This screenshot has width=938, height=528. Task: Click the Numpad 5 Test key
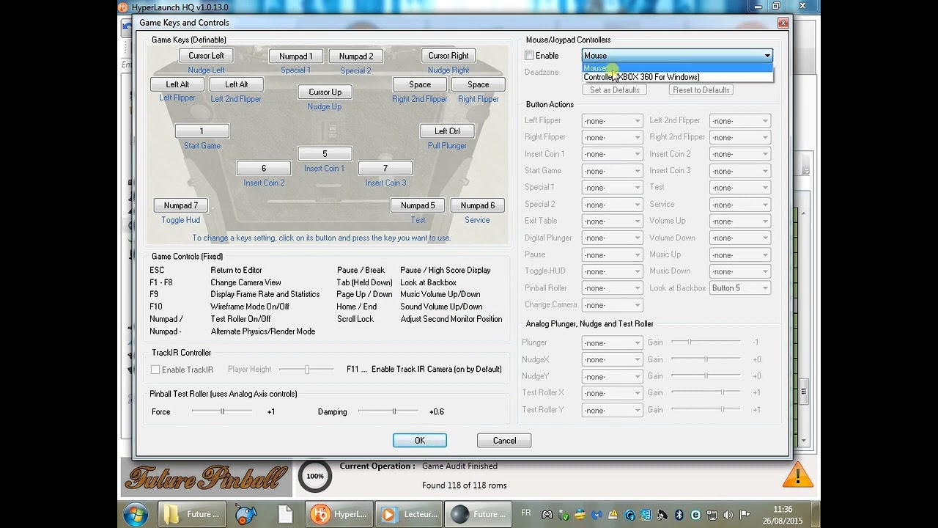click(418, 205)
